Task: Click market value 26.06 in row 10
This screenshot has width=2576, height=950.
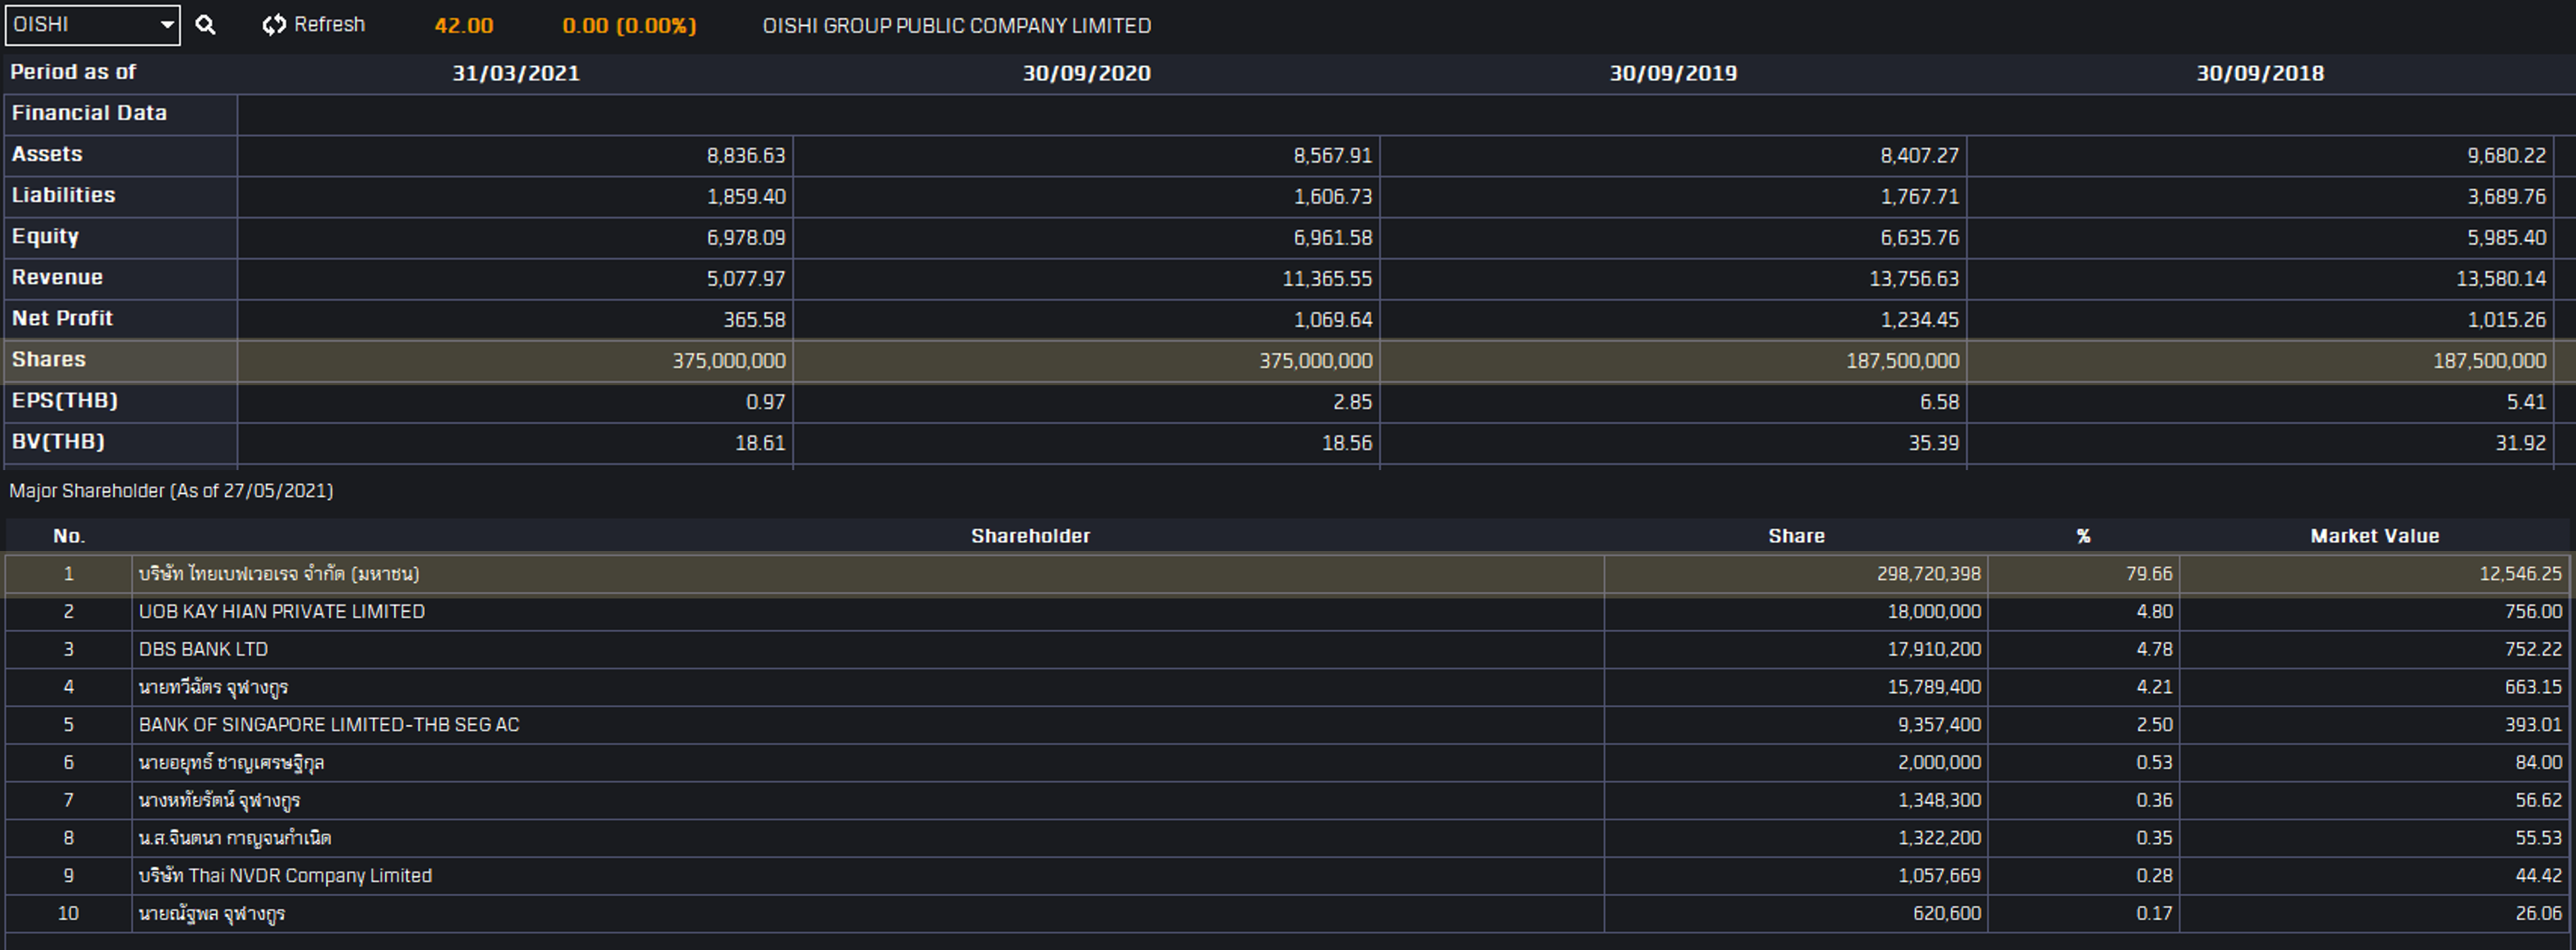Action: [2540, 914]
